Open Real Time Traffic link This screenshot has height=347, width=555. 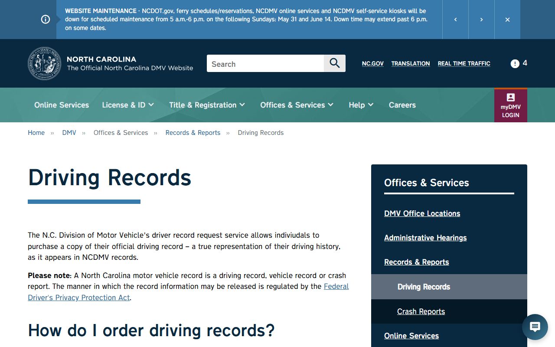[x=464, y=63]
